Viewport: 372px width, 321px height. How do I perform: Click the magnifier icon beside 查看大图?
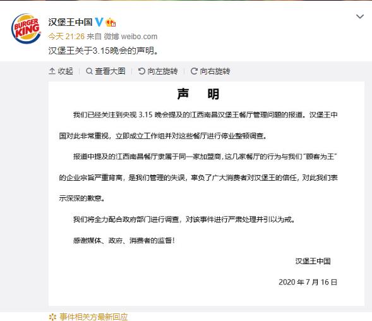[89, 71]
